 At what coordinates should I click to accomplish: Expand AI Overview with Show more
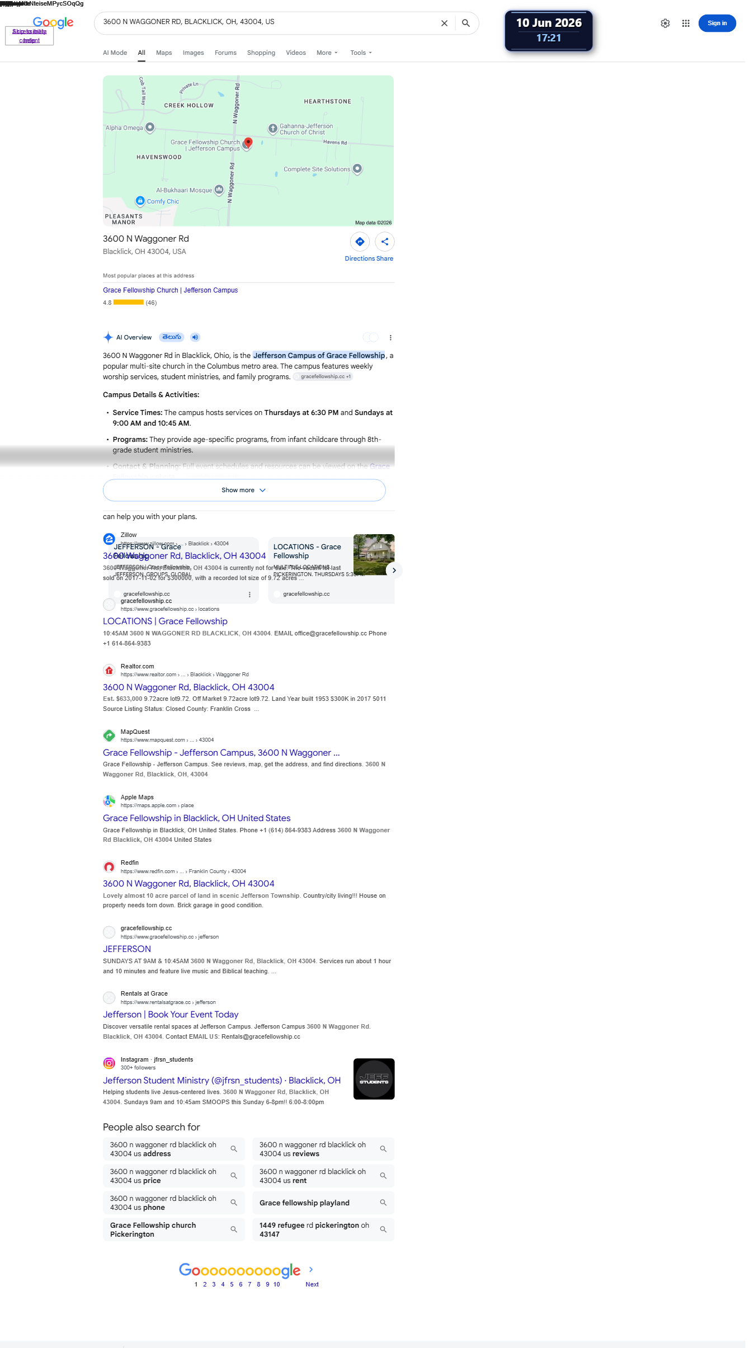click(x=244, y=490)
